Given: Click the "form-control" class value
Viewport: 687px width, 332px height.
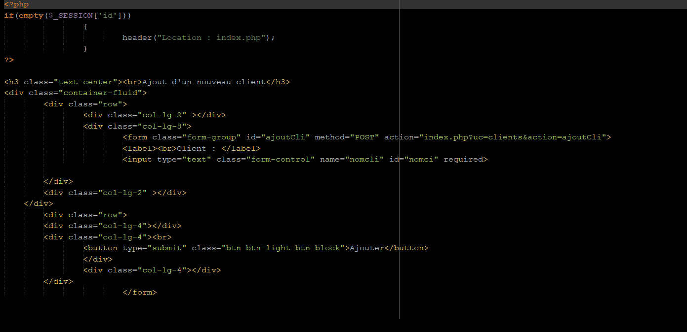Looking at the screenshot, I should point(280,159).
